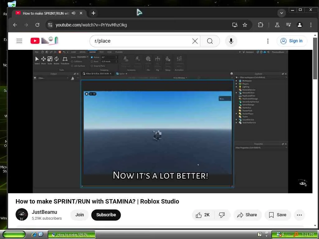The width and height of the screenshot is (319, 239).
Task: Select the 'How to make SPRIN...' taskbar button
Action: (72, 235)
